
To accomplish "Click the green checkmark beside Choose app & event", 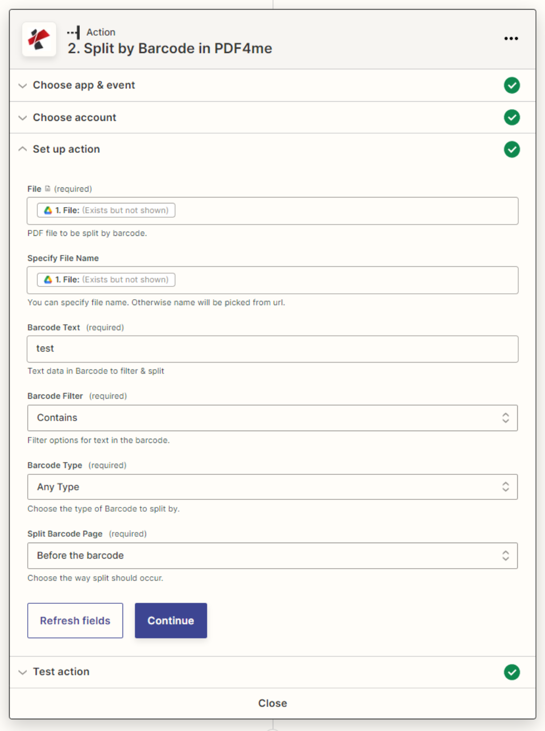I will coord(511,85).
